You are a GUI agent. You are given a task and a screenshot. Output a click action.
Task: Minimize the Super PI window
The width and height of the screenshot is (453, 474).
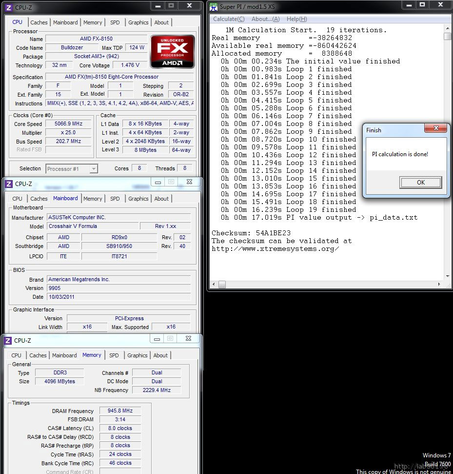pyautogui.click(x=409, y=5)
